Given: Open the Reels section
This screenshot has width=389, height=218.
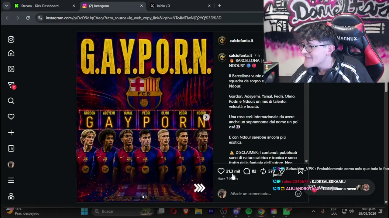Looking at the screenshot, I should [11, 69].
